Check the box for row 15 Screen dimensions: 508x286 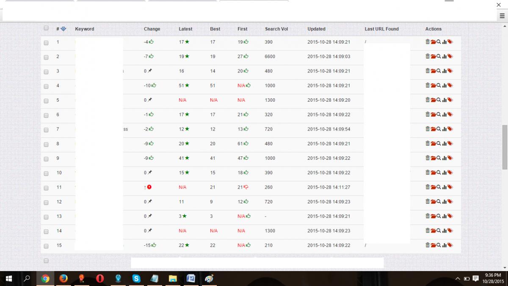[46, 246]
